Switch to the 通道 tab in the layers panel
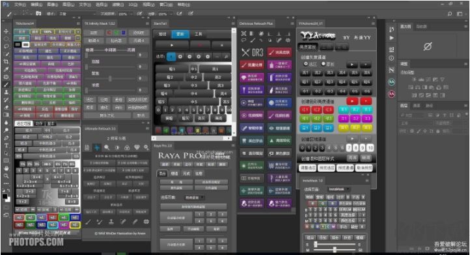The height and width of the screenshot is (255, 470). [417, 106]
